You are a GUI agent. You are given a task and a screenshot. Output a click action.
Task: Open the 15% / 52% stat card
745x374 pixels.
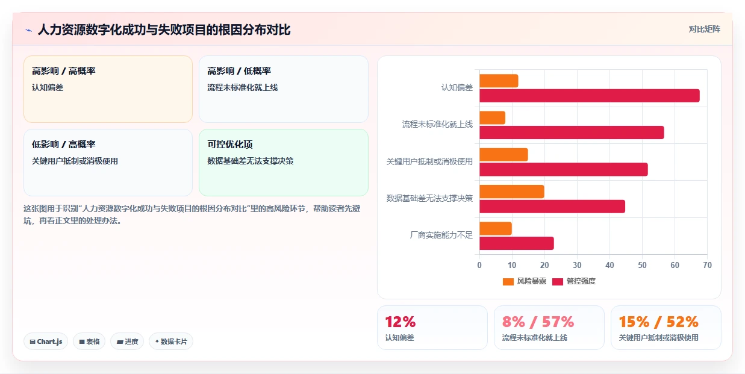pos(666,328)
